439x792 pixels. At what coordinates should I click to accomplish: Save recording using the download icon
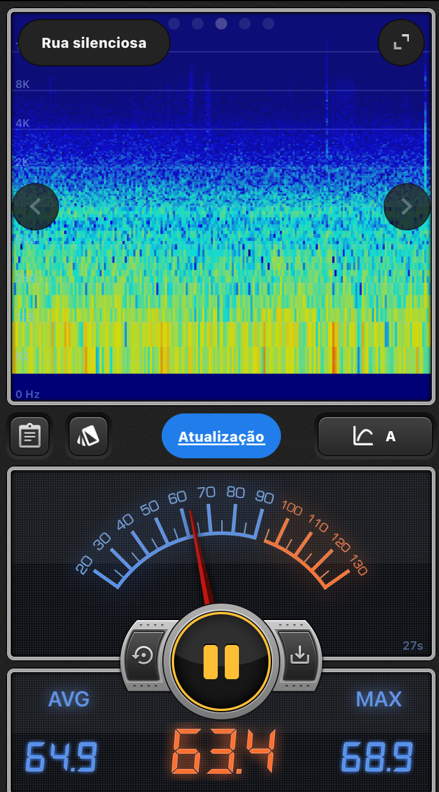pos(299,656)
